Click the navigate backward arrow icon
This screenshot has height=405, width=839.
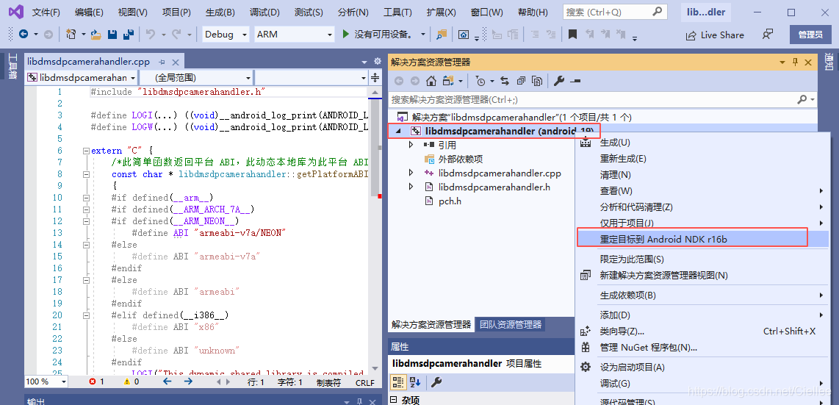24,35
